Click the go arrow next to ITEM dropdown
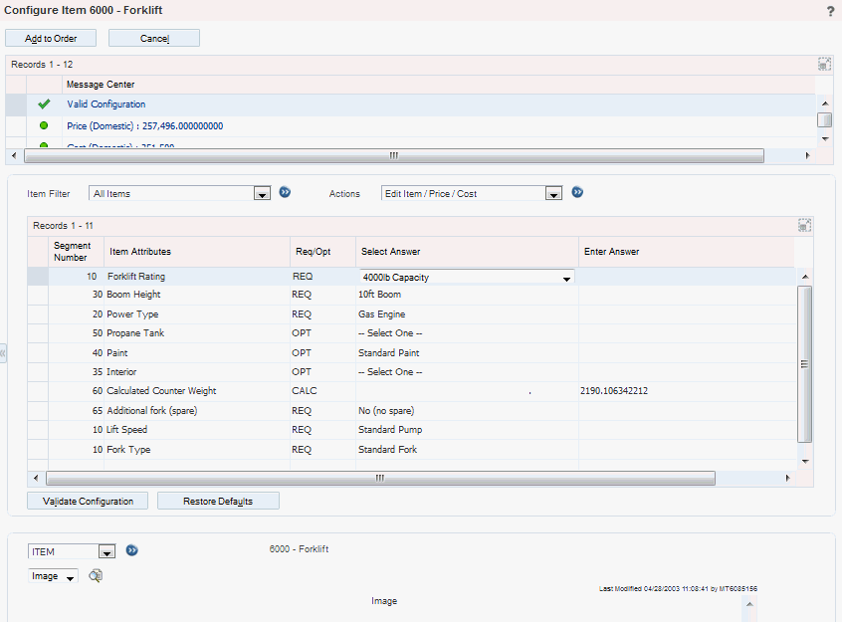The width and height of the screenshot is (842, 622). tap(131, 550)
